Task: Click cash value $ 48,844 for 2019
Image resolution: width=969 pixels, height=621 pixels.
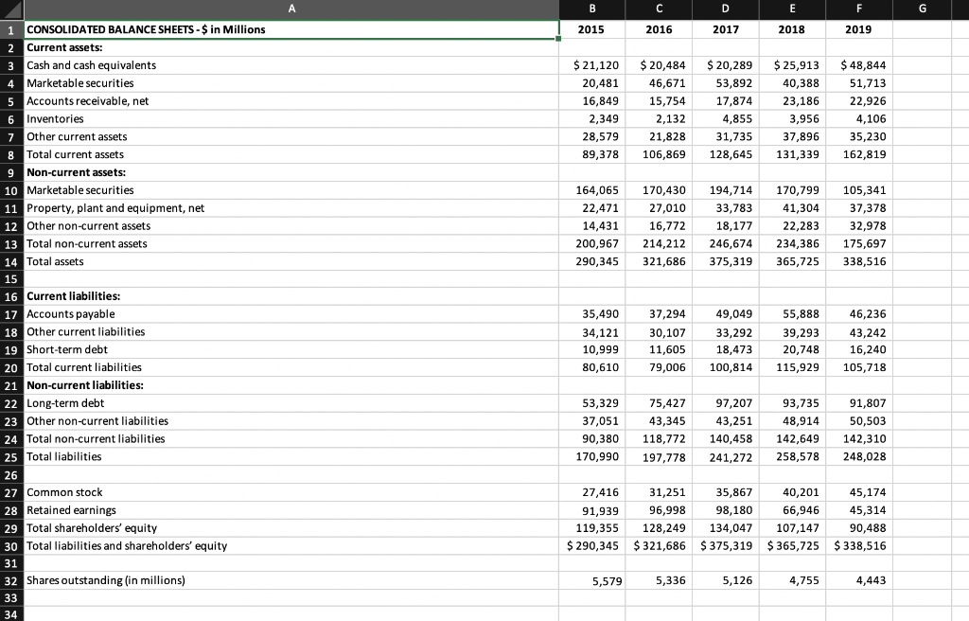Action: pyautogui.click(x=859, y=65)
